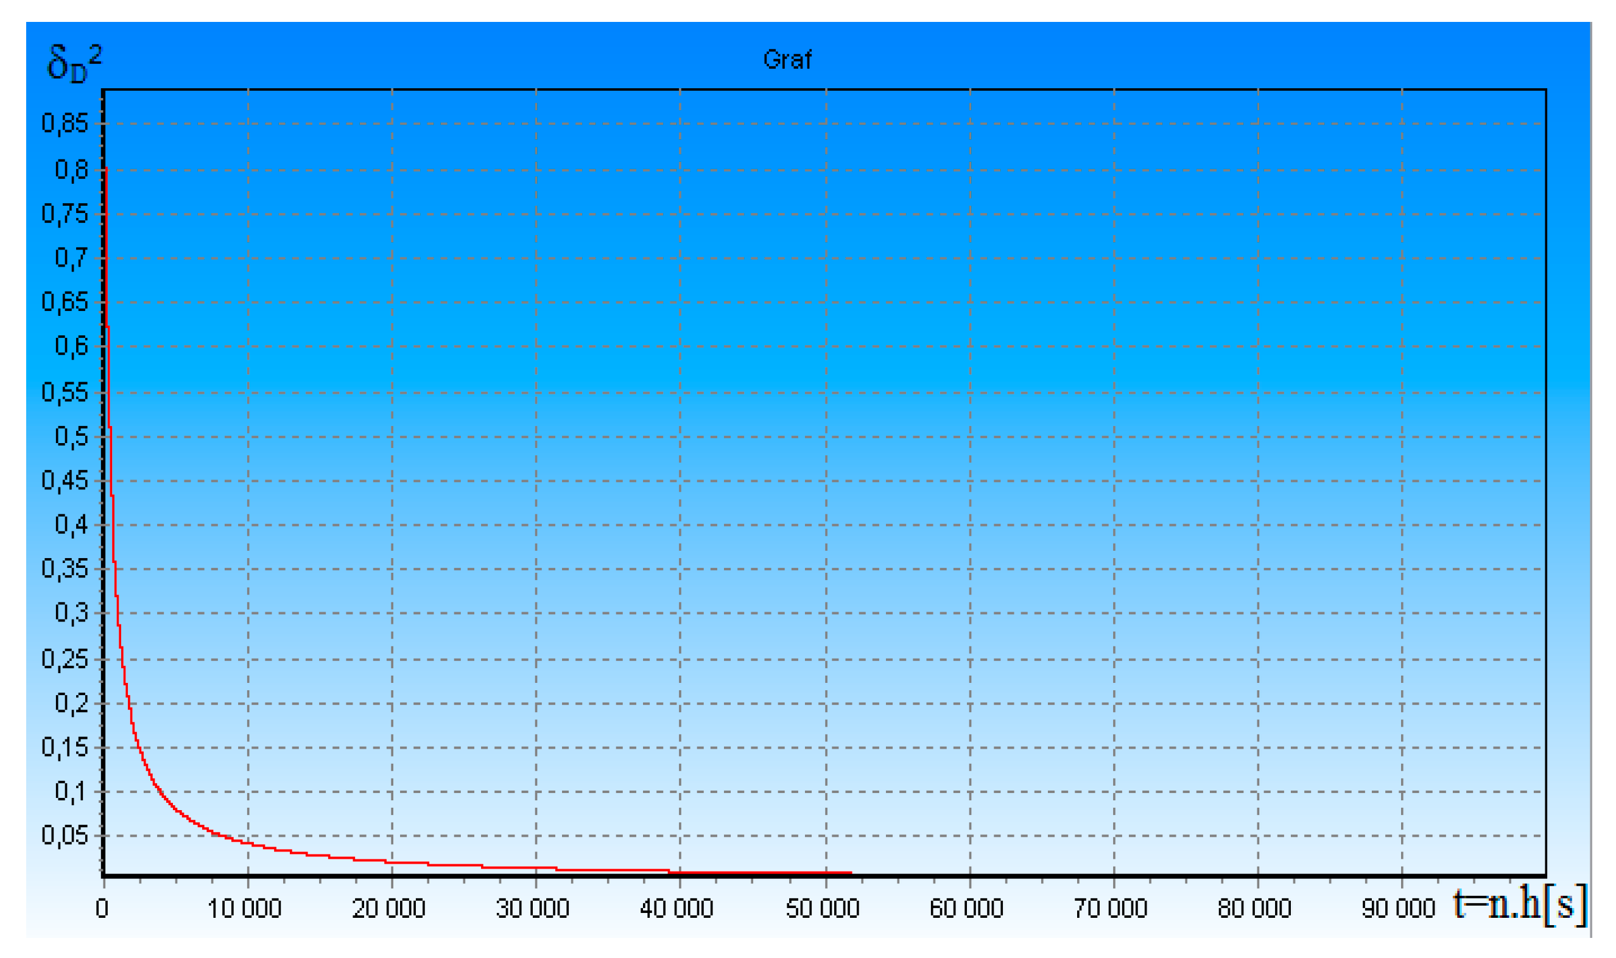Select the 0,85 y-axis tick label

click(65, 123)
